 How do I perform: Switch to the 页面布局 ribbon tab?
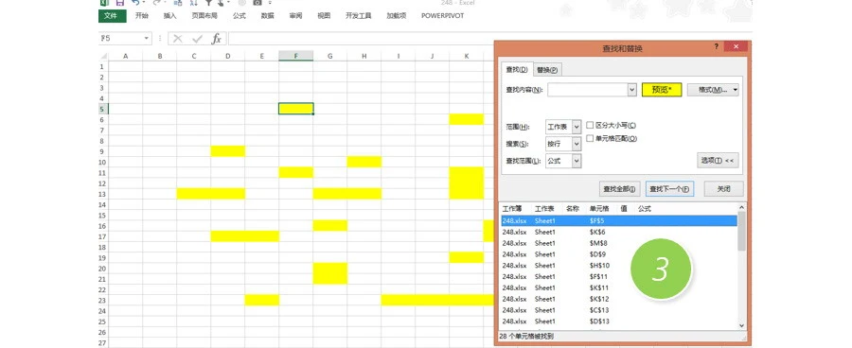204,16
